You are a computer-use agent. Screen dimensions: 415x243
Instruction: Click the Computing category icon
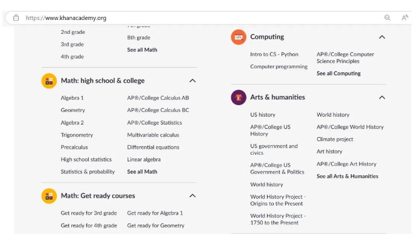[x=239, y=37]
